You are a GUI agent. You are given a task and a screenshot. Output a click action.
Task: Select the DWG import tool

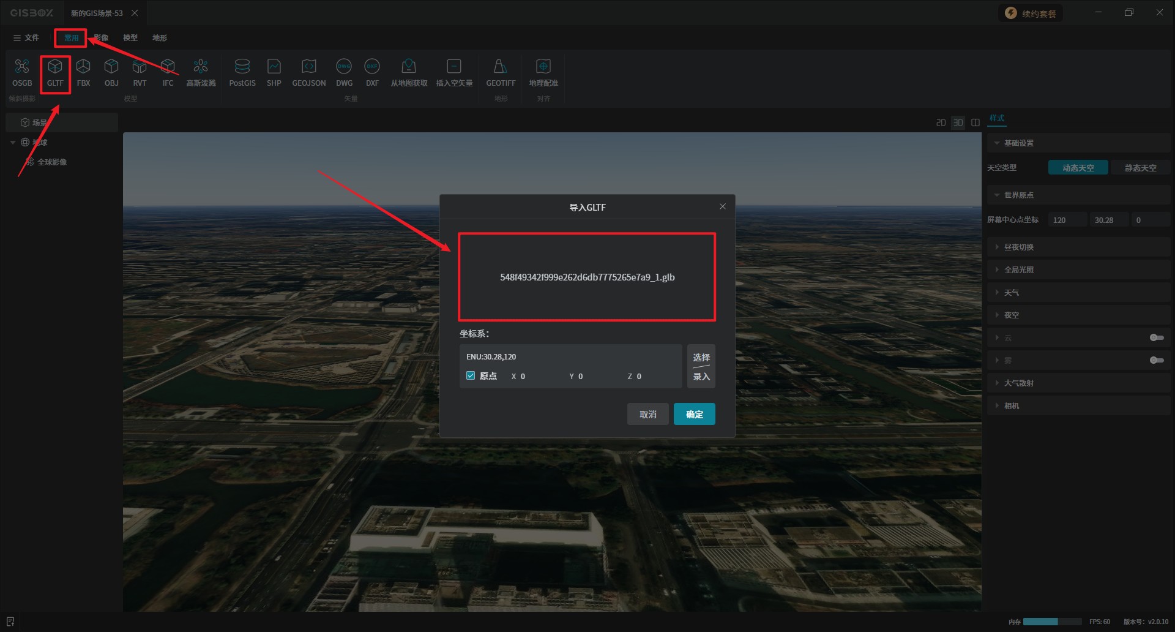(344, 72)
